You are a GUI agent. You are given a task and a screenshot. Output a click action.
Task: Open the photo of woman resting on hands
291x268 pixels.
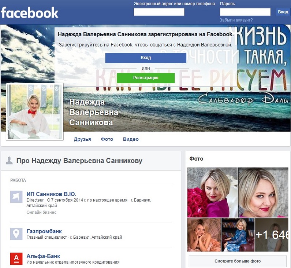pyautogui.click(x=204, y=235)
